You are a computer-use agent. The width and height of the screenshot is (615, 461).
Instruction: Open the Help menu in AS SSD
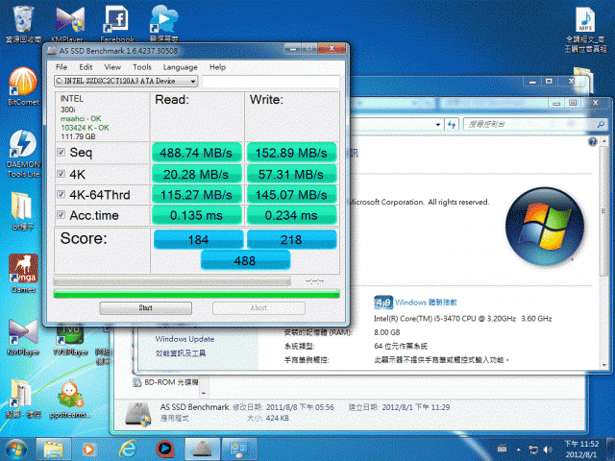click(217, 67)
